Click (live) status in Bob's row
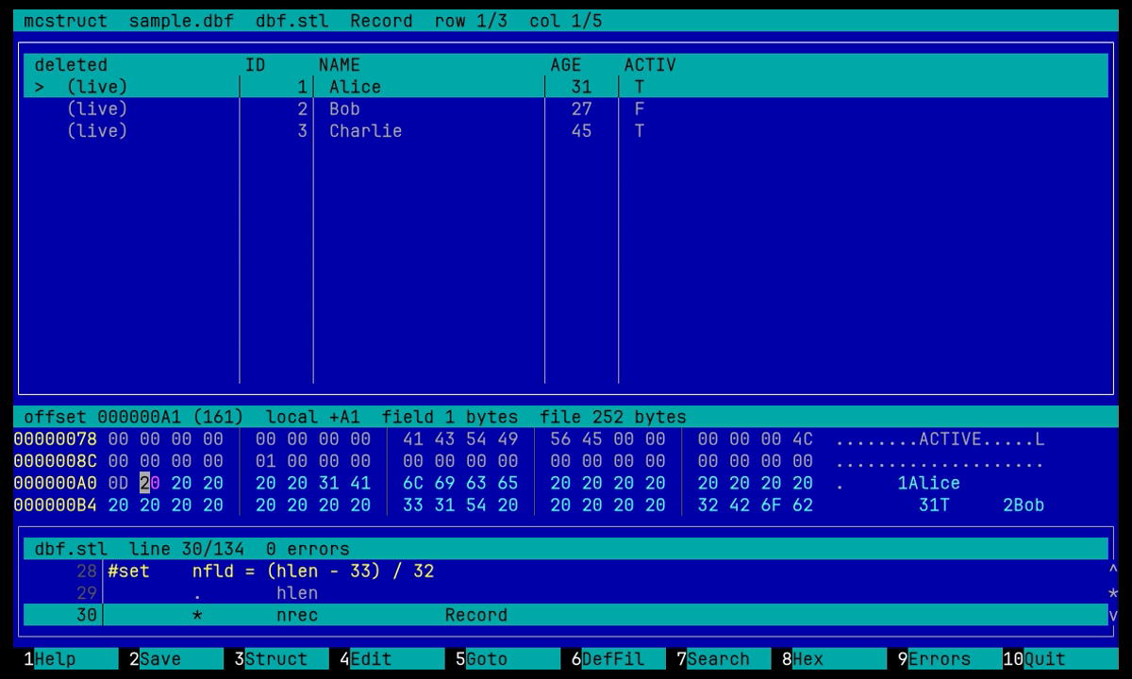 (97, 108)
